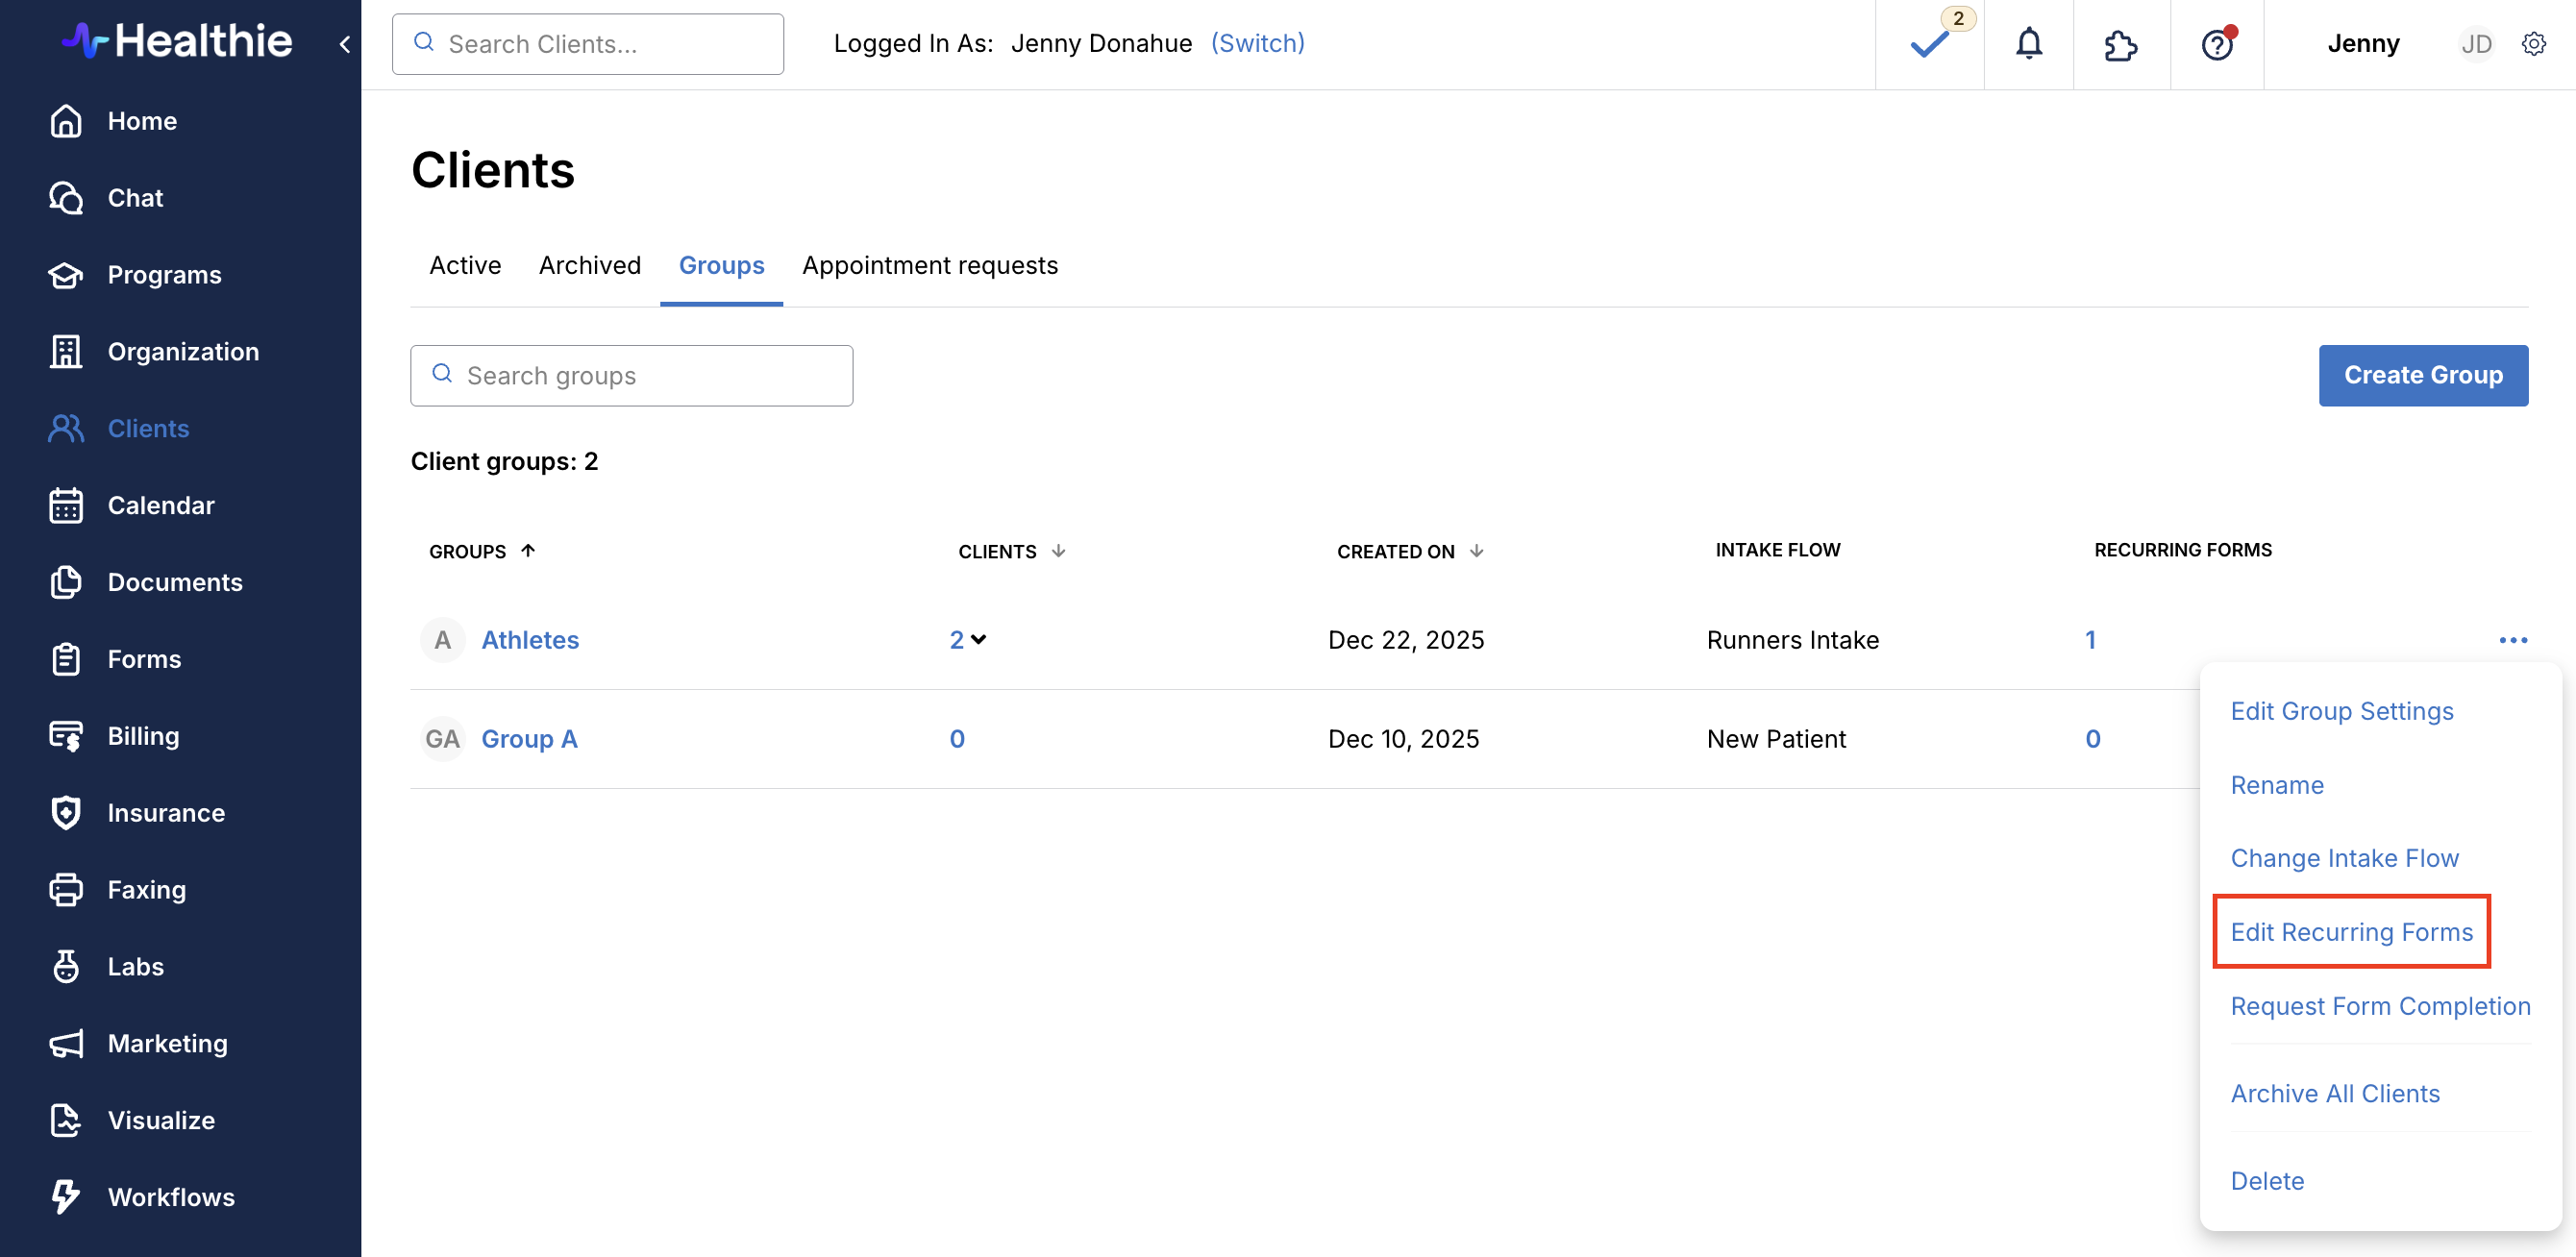
Task: Click the Create Group button
Action: click(2422, 375)
